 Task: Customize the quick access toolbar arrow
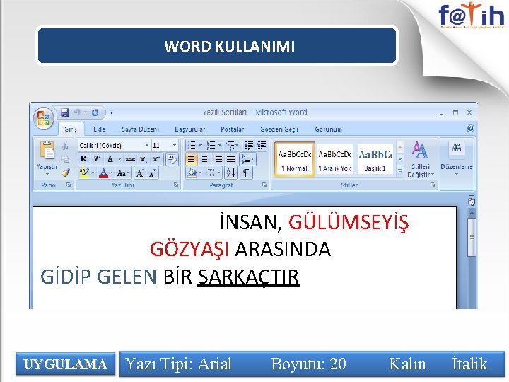(112, 112)
